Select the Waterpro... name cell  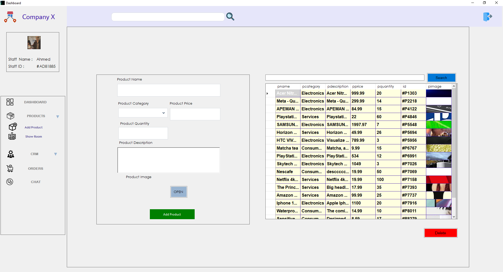pyautogui.click(x=288, y=211)
